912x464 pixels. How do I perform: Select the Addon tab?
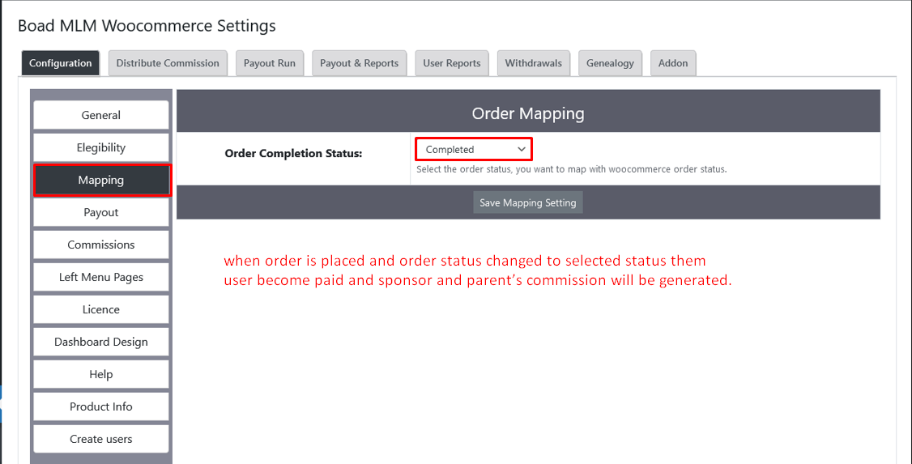pos(673,63)
